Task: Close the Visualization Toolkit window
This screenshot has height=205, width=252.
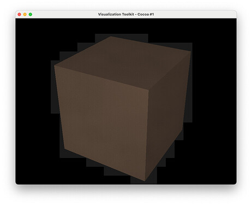Action: (x=19, y=14)
